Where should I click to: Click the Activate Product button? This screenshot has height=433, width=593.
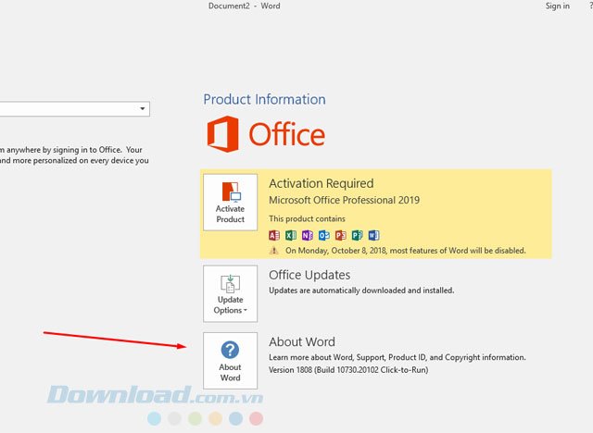coord(230,202)
